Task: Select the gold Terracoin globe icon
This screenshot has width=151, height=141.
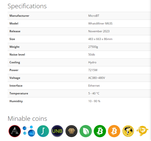Action: tap(128, 131)
